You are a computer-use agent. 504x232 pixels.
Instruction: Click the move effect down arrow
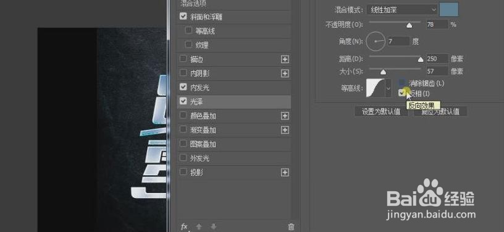214,227
